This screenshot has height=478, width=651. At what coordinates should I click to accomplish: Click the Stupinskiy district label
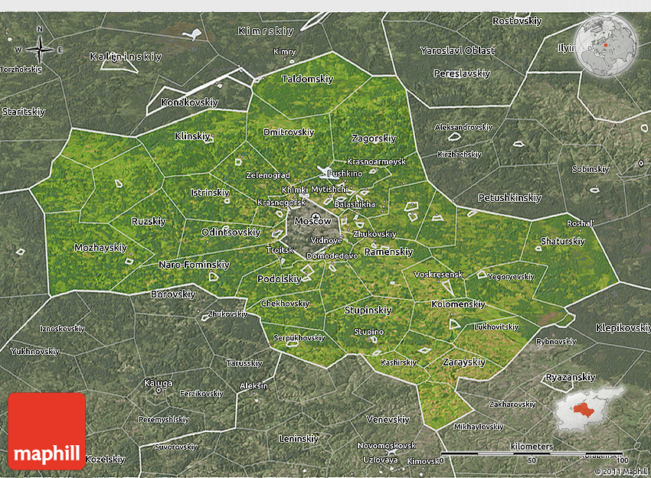click(x=368, y=311)
